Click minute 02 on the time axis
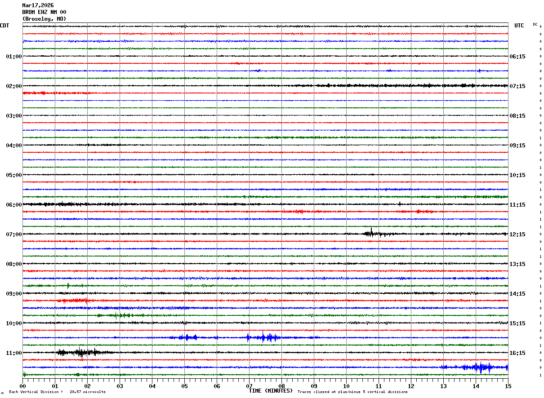The width and height of the screenshot is (544, 398). coord(87,386)
